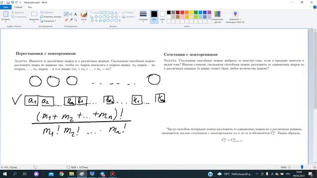Screen dimensions: 317x178
Task: Switch to the View (Вид) tab
Action: point(30,7)
